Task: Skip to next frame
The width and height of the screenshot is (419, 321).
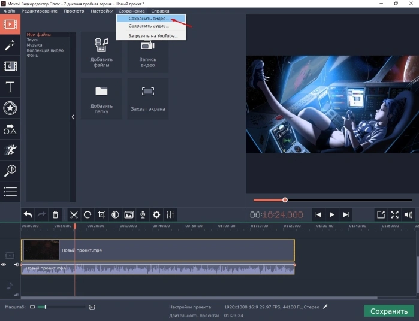Action: pyautogui.click(x=346, y=214)
